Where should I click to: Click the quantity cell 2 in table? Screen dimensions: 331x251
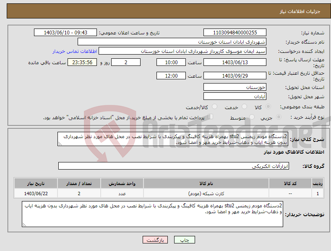click(79, 193)
